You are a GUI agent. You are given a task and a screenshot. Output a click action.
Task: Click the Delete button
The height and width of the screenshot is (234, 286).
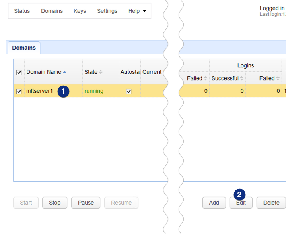[271, 203]
